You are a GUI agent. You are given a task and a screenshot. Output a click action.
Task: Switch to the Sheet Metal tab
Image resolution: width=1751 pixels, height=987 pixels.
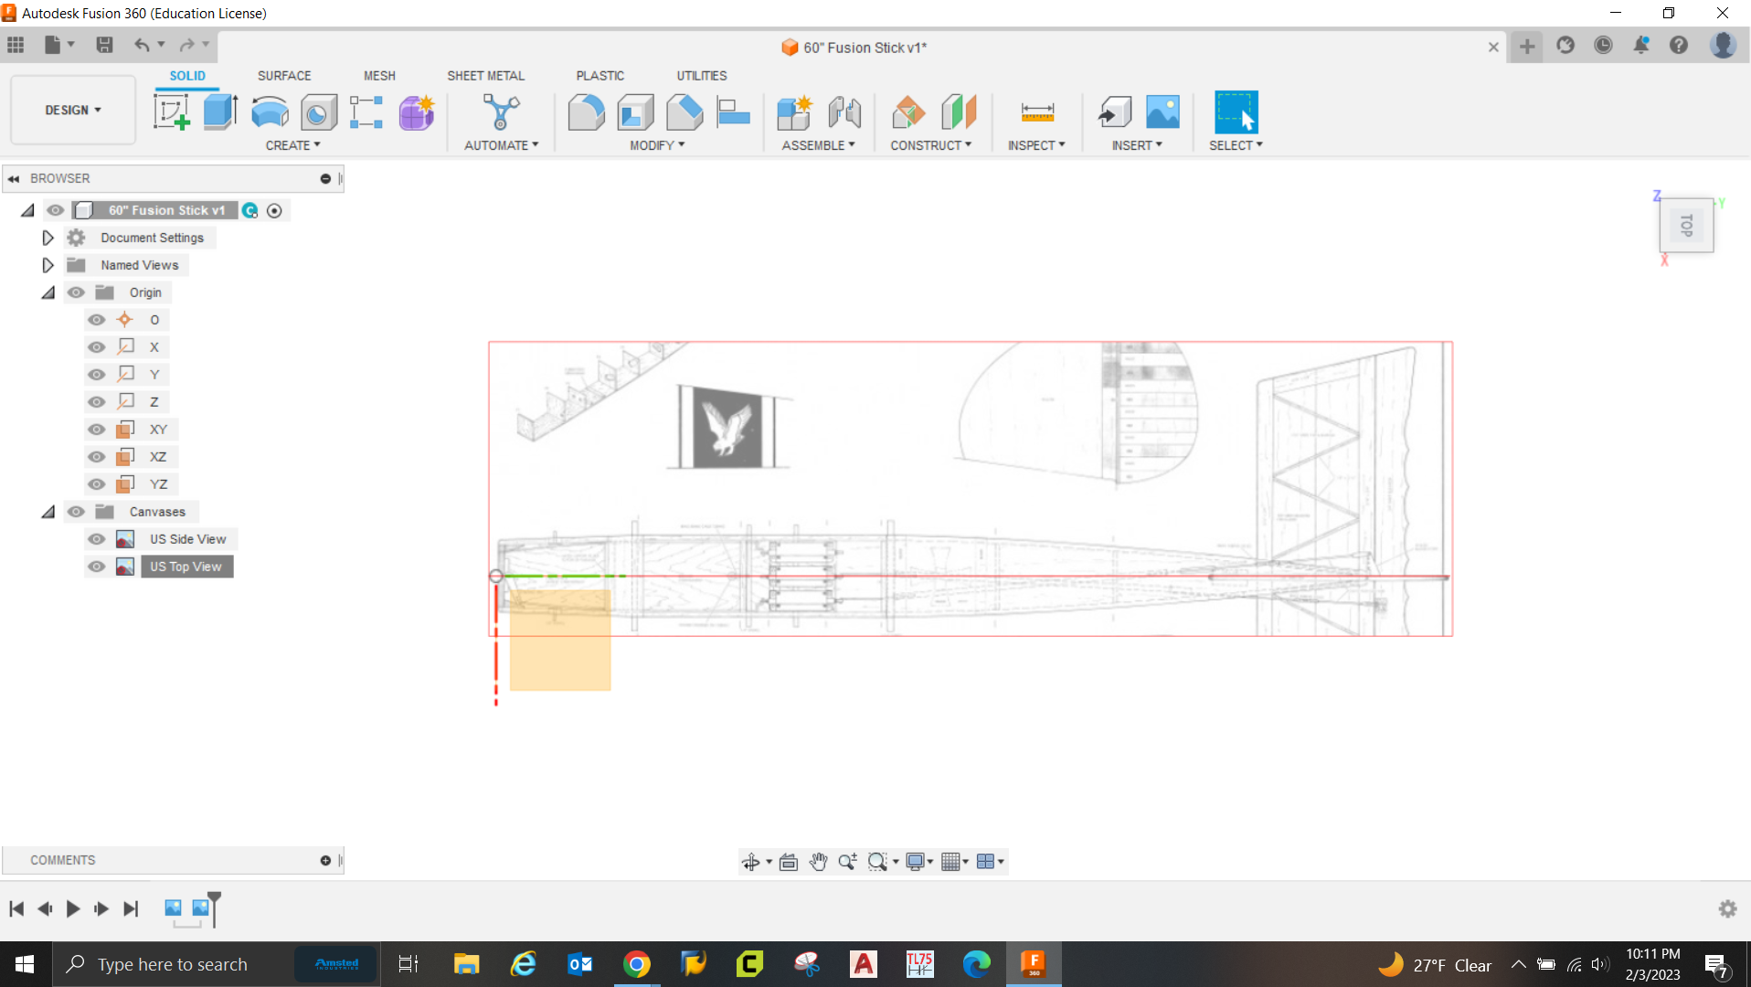[485, 75]
